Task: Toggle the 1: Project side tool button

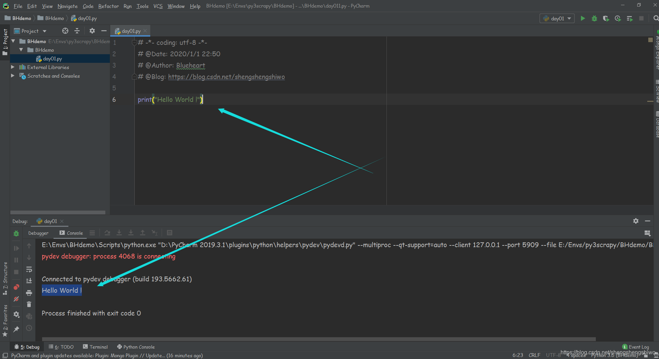Action: pos(5,42)
